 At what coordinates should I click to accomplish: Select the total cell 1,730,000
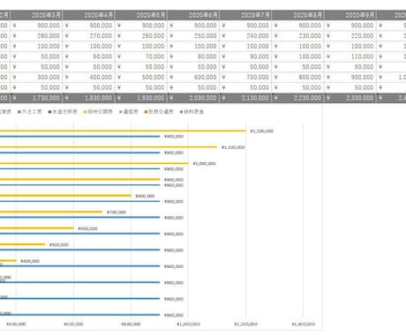36,98
